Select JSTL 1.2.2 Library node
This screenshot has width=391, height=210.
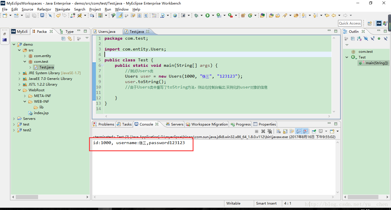click(40, 84)
